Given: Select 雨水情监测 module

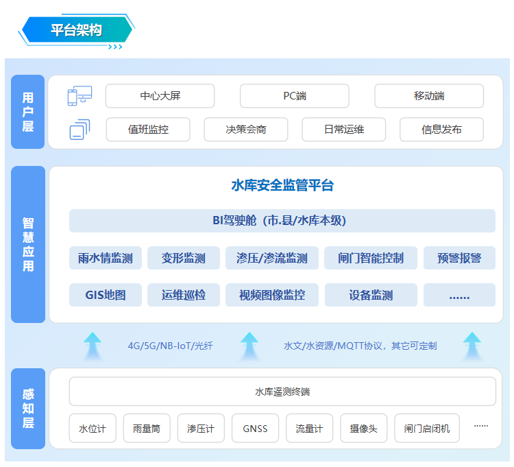Looking at the screenshot, I should pyautogui.click(x=106, y=259).
